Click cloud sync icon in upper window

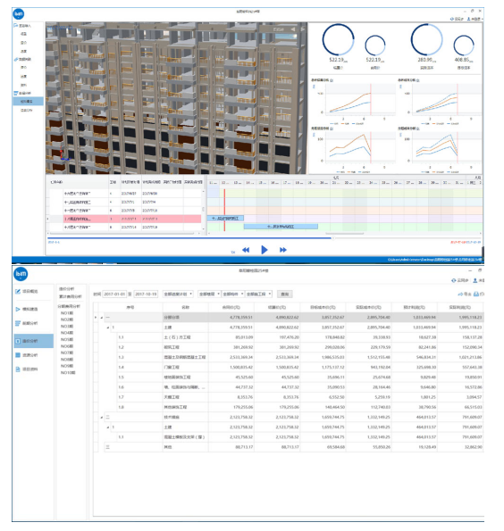point(452,19)
